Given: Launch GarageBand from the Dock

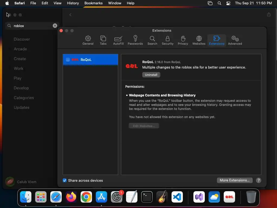Looking at the screenshot, I should coord(162,197).
